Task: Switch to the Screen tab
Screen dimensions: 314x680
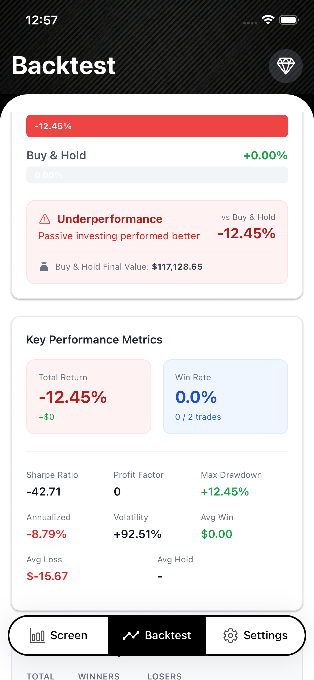Action: pos(69,635)
